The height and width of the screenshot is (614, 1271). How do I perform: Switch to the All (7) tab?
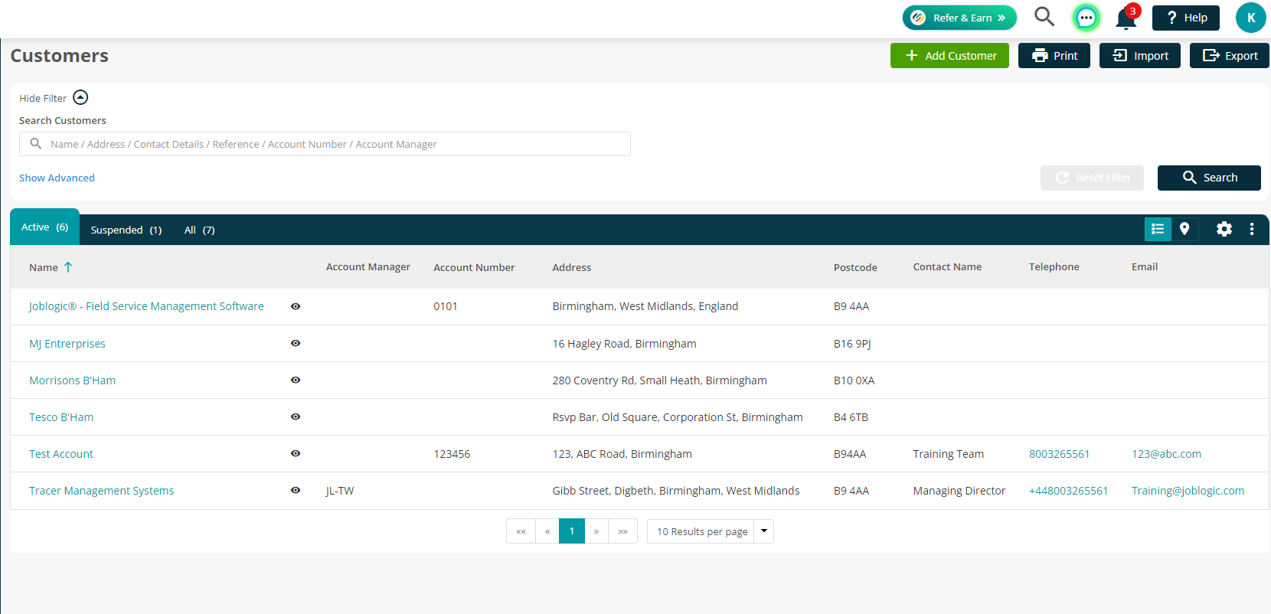[x=200, y=230]
